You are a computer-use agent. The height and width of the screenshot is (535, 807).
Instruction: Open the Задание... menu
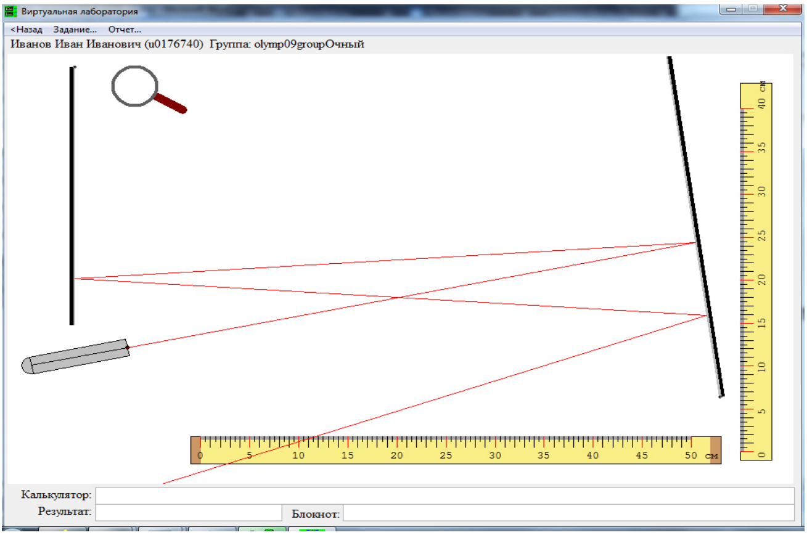[75, 29]
